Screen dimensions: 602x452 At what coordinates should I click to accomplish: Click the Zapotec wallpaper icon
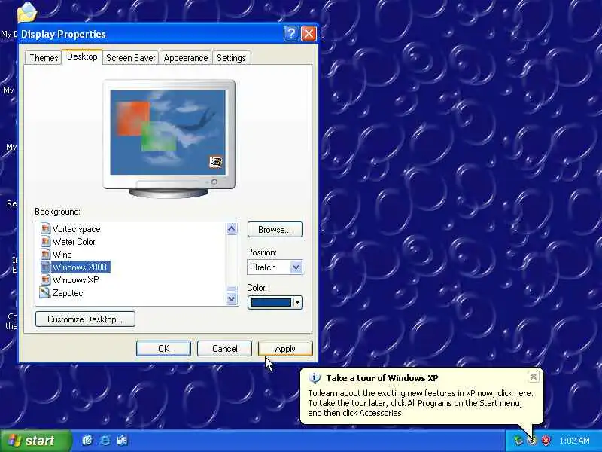point(45,293)
